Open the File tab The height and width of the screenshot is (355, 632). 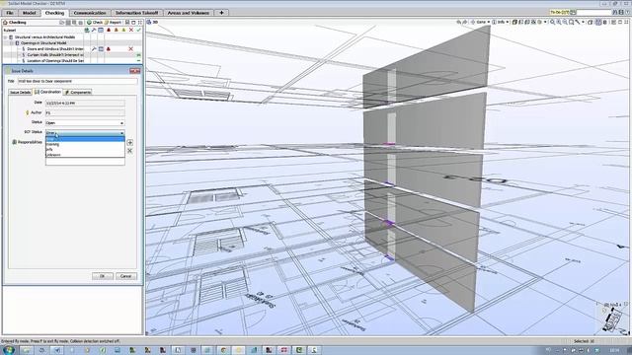click(x=10, y=13)
